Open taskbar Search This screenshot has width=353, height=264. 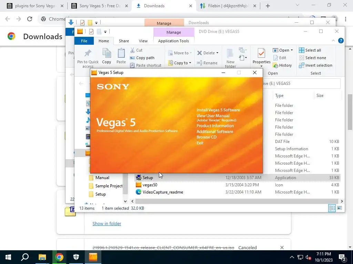(x=25, y=257)
